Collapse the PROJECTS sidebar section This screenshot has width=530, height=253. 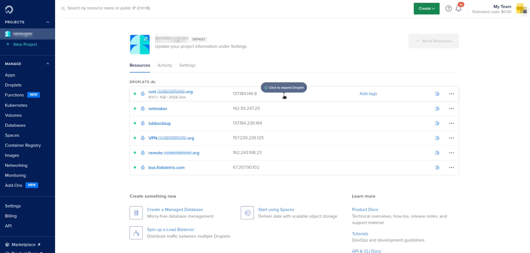pos(48,22)
